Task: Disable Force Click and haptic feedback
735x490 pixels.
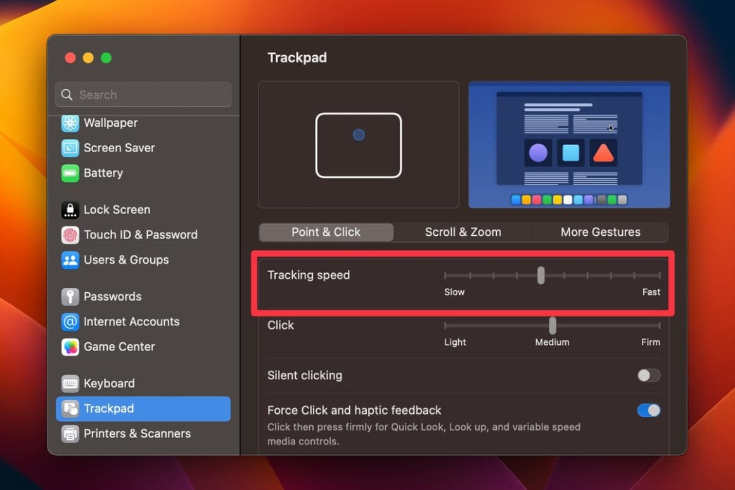Action: pyautogui.click(x=648, y=410)
